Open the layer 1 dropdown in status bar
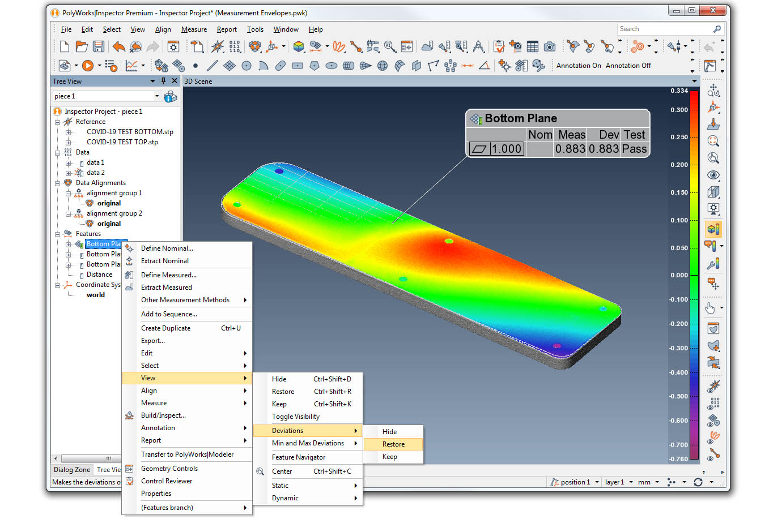The image size is (782, 519). [631, 482]
